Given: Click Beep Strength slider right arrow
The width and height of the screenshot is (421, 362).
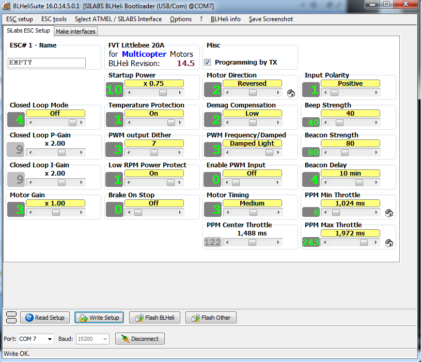Looking at the screenshot, I should [377, 122].
